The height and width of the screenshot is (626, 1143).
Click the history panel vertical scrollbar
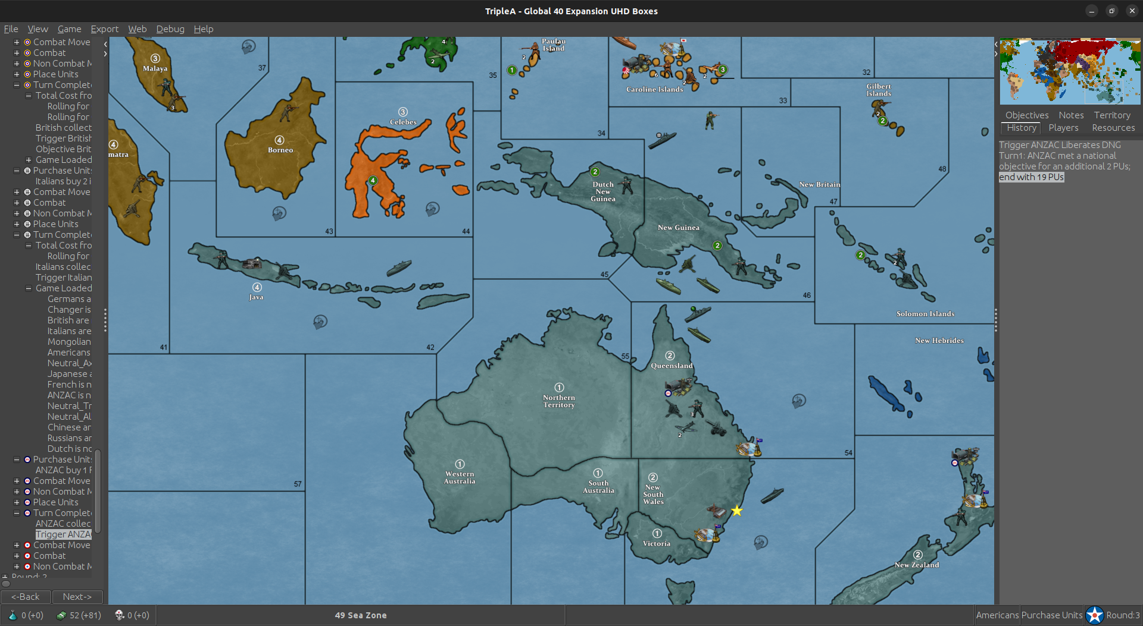[x=98, y=490]
